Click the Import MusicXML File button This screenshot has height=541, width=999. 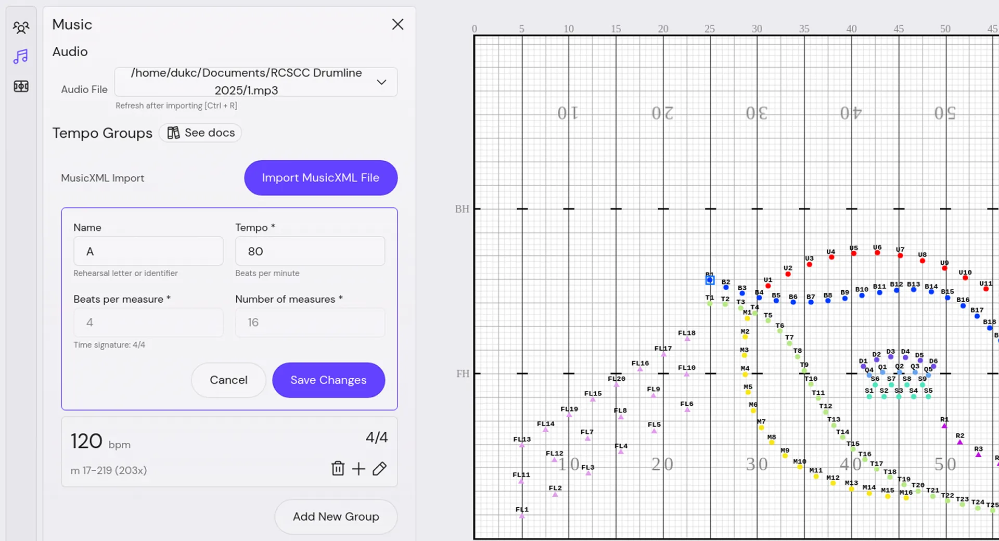click(x=321, y=178)
